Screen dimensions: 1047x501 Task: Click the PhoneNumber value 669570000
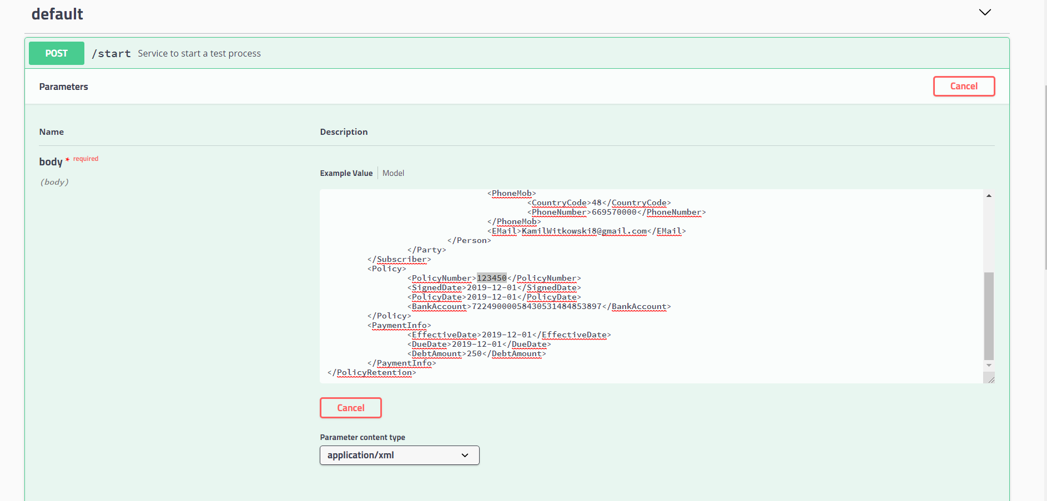pyautogui.click(x=614, y=212)
